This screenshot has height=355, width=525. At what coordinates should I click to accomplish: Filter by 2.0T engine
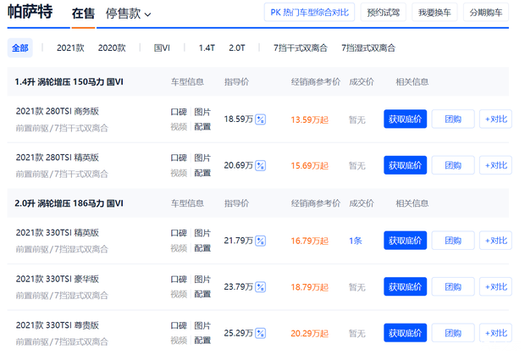pyautogui.click(x=237, y=48)
